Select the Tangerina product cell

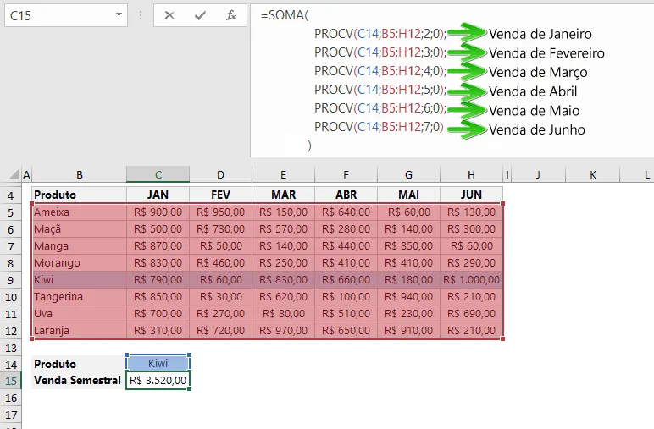click(x=79, y=297)
